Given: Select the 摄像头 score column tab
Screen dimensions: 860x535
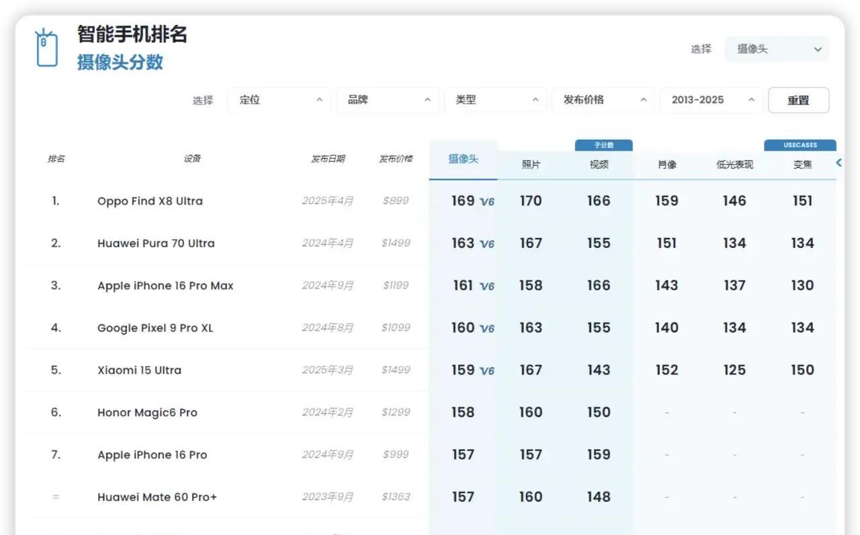Looking at the screenshot, I should pos(463,160).
